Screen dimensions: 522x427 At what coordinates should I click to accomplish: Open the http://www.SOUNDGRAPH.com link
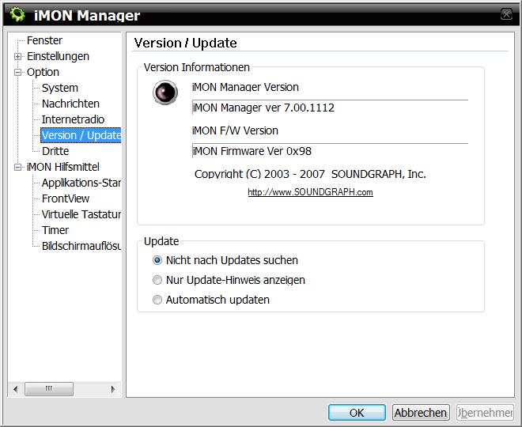tap(310, 192)
